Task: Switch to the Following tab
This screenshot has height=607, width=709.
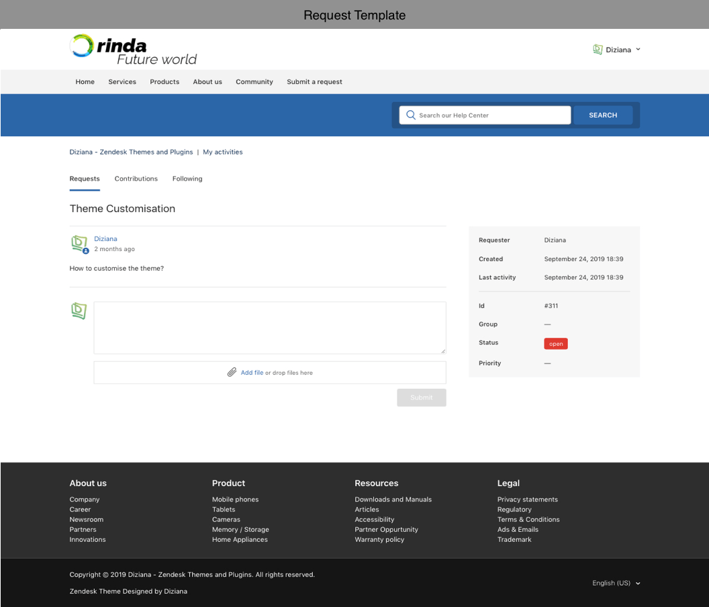Action: coord(187,179)
